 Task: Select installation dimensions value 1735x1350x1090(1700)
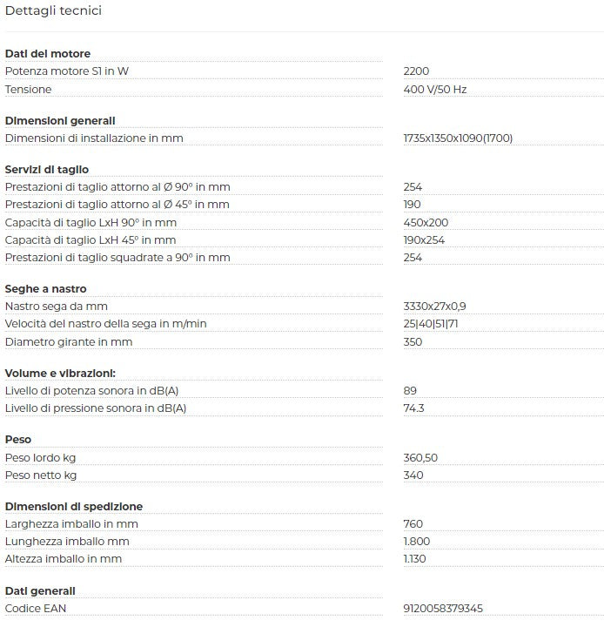pyautogui.click(x=458, y=138)
